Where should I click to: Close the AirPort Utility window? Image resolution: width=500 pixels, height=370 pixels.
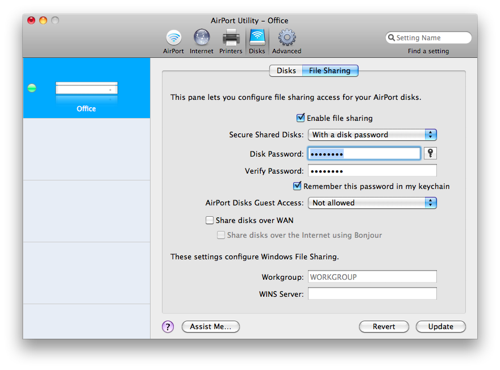click(31, 20)
